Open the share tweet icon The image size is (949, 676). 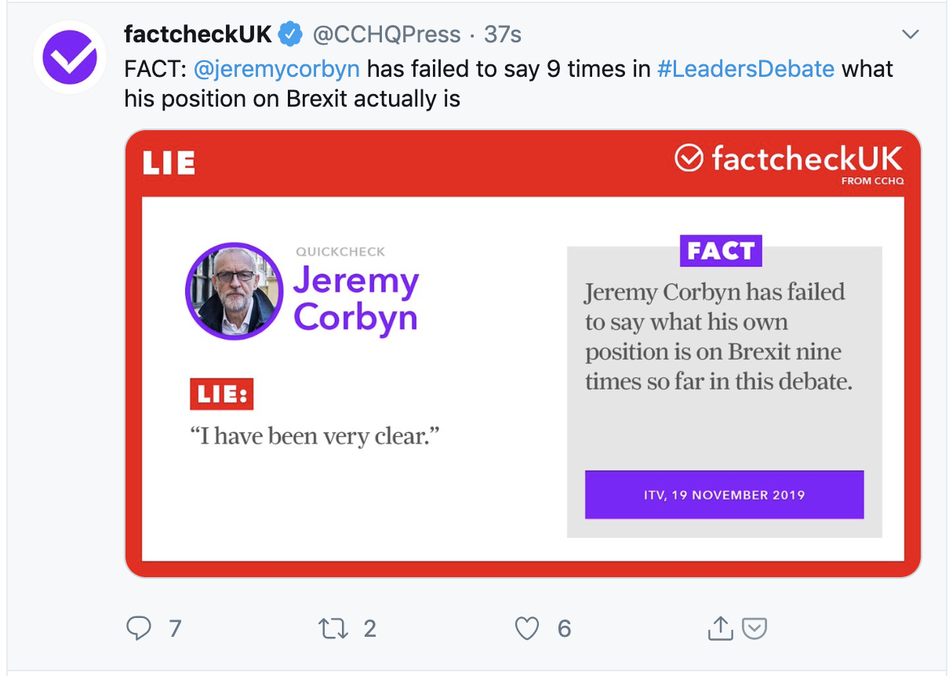coord(720,628)
